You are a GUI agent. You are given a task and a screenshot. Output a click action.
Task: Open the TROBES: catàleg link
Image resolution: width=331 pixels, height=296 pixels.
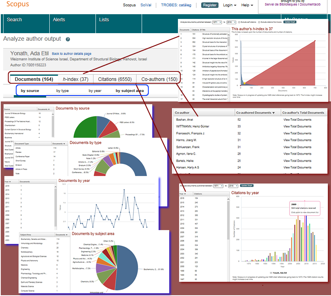176,5
